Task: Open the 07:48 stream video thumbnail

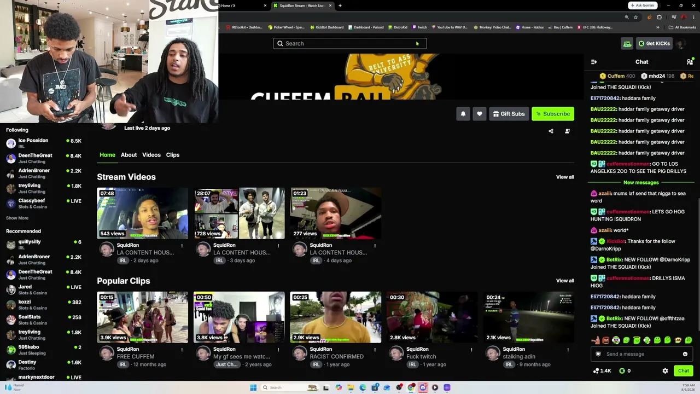Action: 142,213
